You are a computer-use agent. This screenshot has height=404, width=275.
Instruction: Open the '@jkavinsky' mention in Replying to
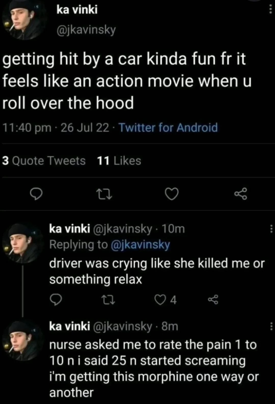coord(140,244)
